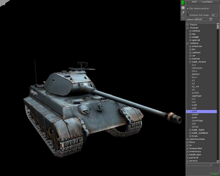Click the search text field beside Find

coord(199,165)
